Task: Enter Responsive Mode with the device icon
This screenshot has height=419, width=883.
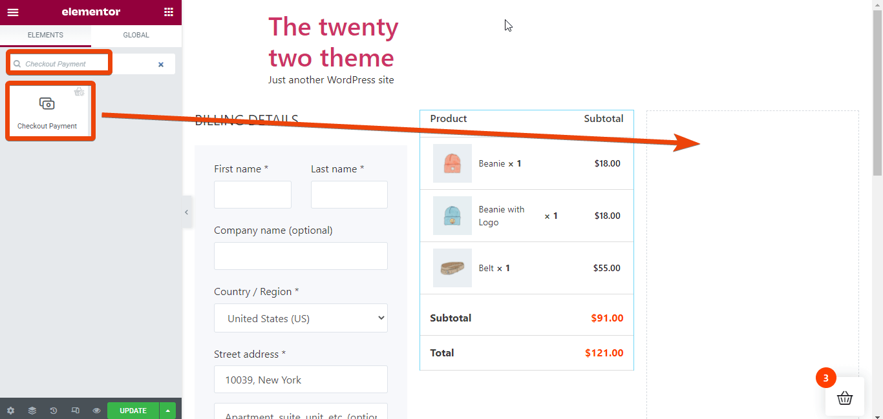Action: pos(75,410)
